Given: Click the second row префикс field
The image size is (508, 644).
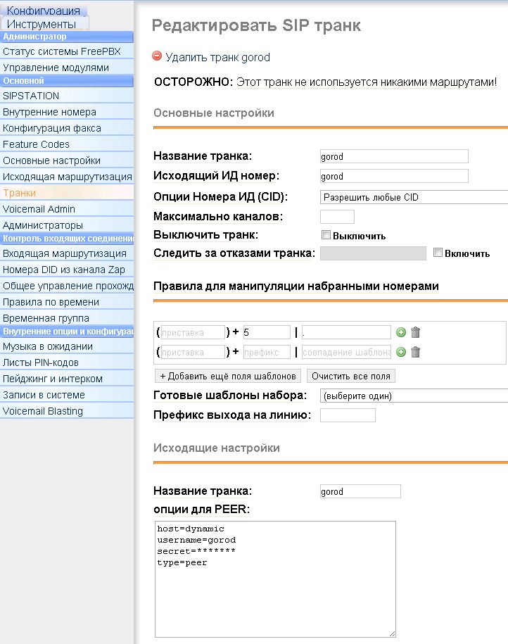Looking at the screenshot, I should 267,352.
